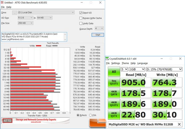Open the drive browse '...' button
Viewport: 185px width, 129px height.
tap(15, 13)
